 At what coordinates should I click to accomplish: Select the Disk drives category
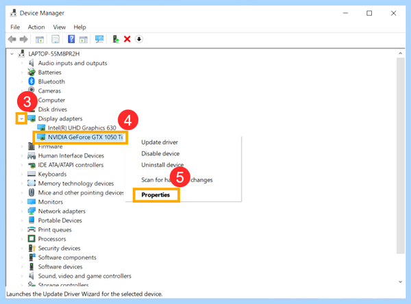(53, 110)
